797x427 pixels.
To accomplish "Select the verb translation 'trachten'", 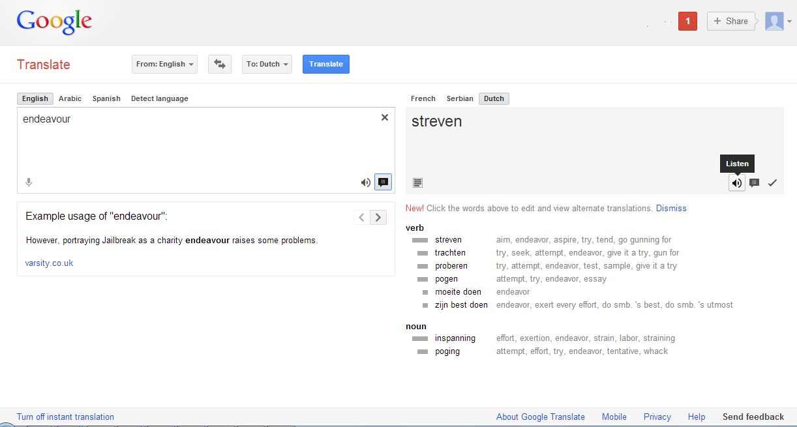I will coord(450,253).
